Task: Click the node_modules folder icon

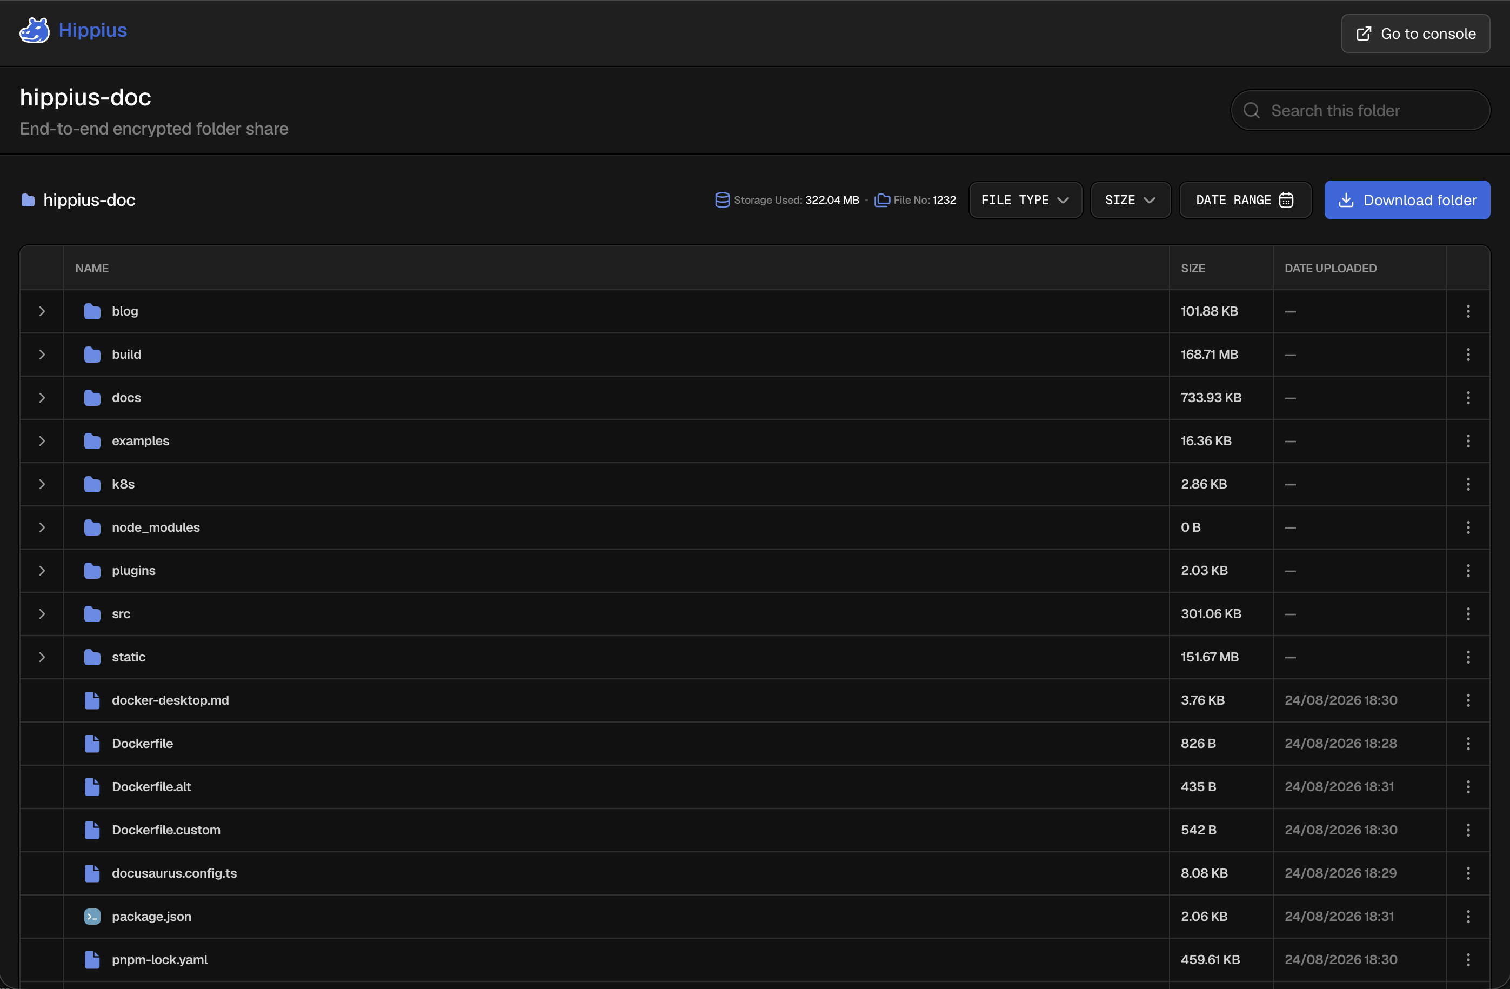Action: pos(92,527)
